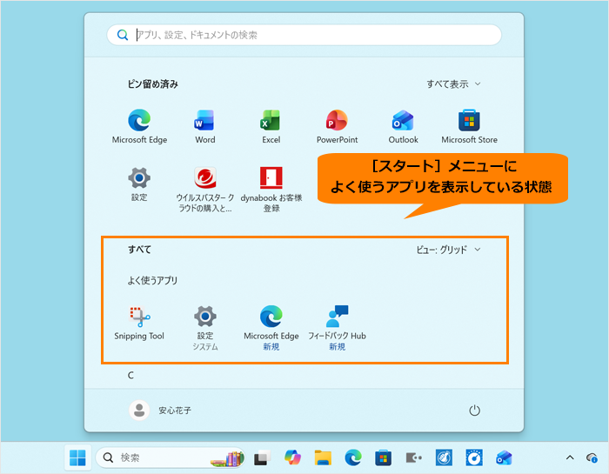Screen dimensions: 609x474
Task: Open Task View on the taskbar
Action: (x=263, y=457)
